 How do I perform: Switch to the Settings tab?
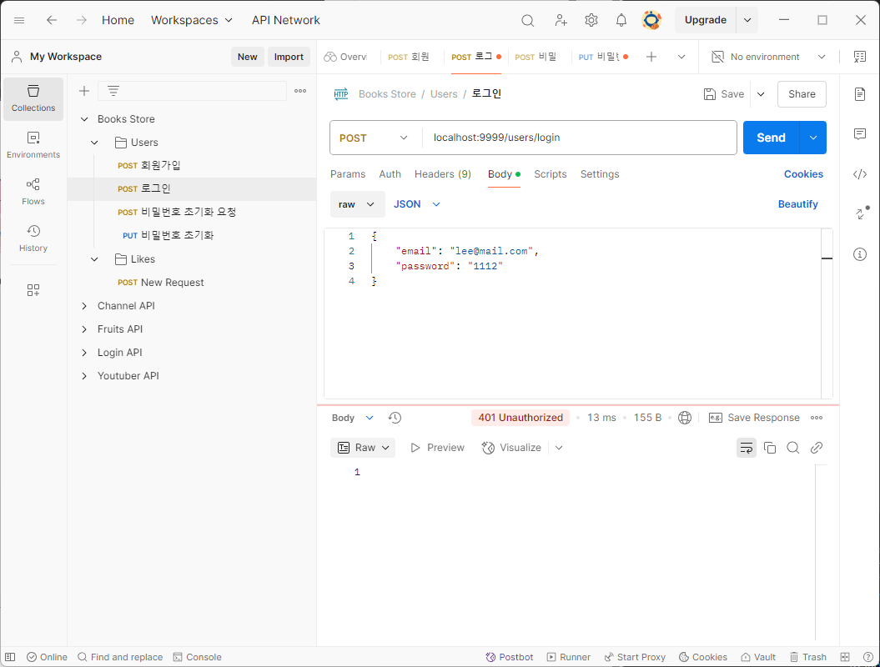pyautogui.click(x=600, y=174)
